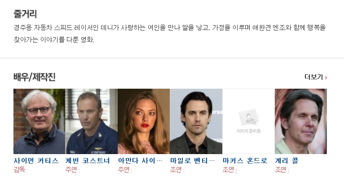The width and height of the screenshot is (344, 185).
Task: Click the name link 게리 콜
Action: point(287,161)
